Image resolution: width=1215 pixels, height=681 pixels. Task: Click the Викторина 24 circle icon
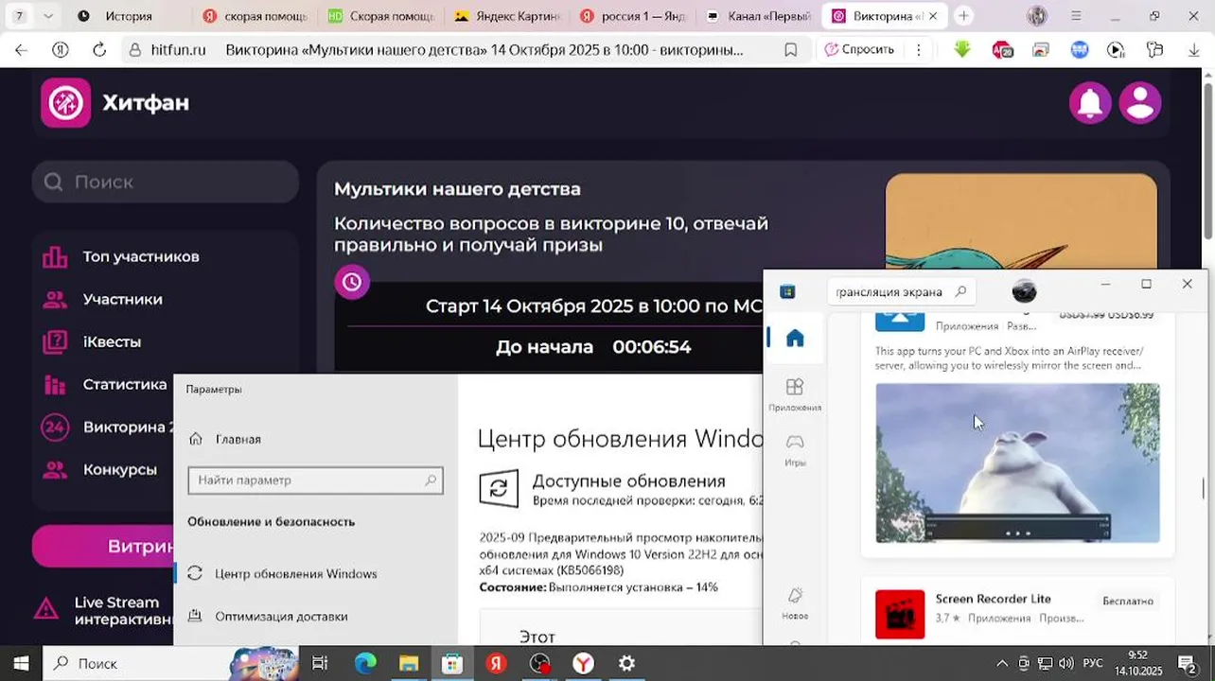pyautogui.click(x=55, y=427)
